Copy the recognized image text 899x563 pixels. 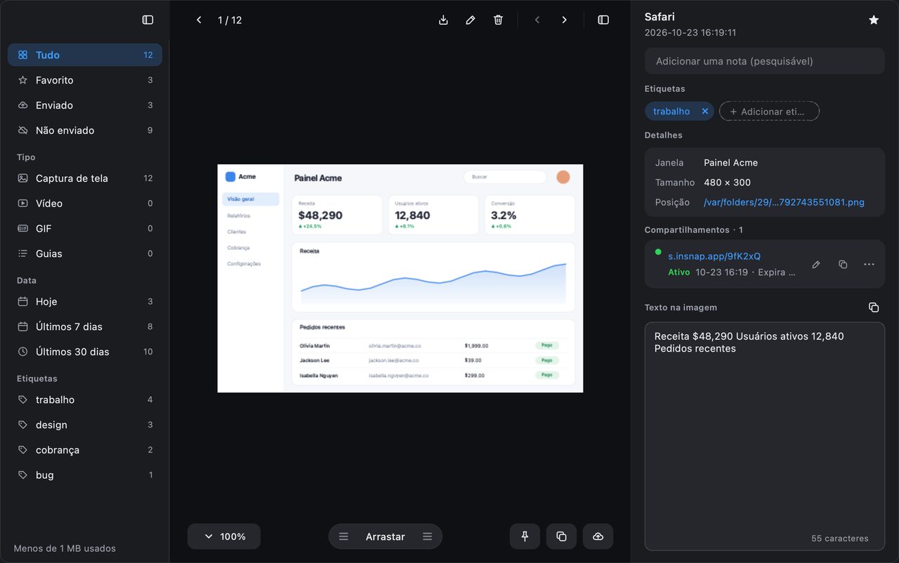click(x=874, y=307)
